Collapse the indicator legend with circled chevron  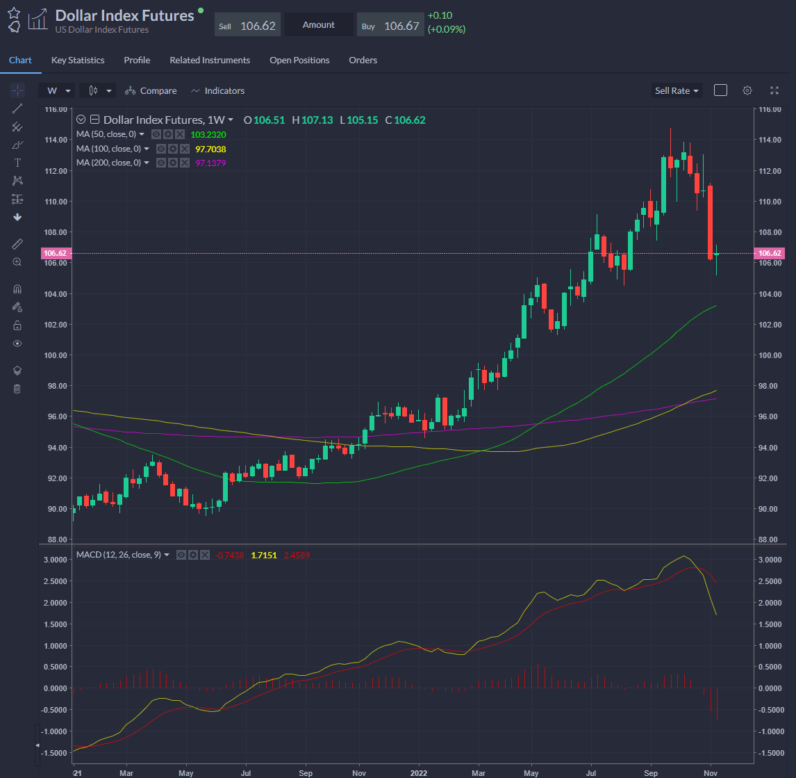[x=81, y=120]
